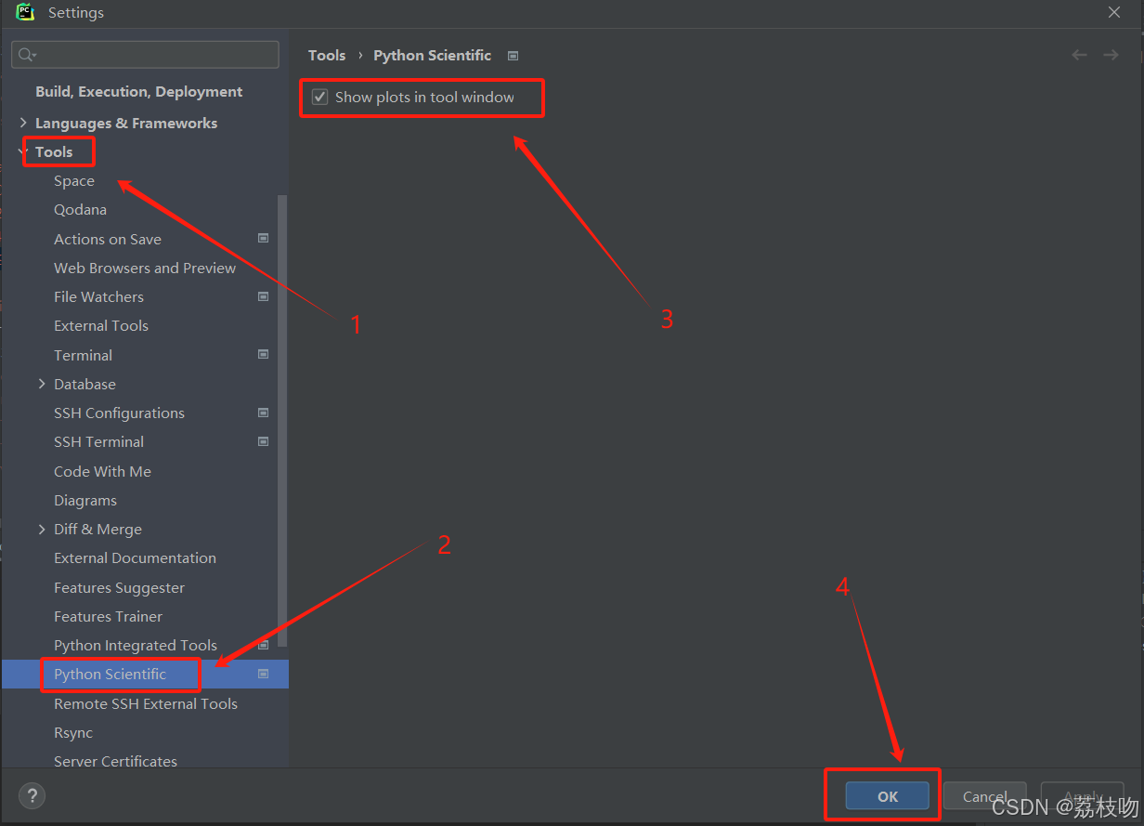Open Python Integrated Tools settings
The height and width of the screenshot is (826, 1144).
coord(136,645)
